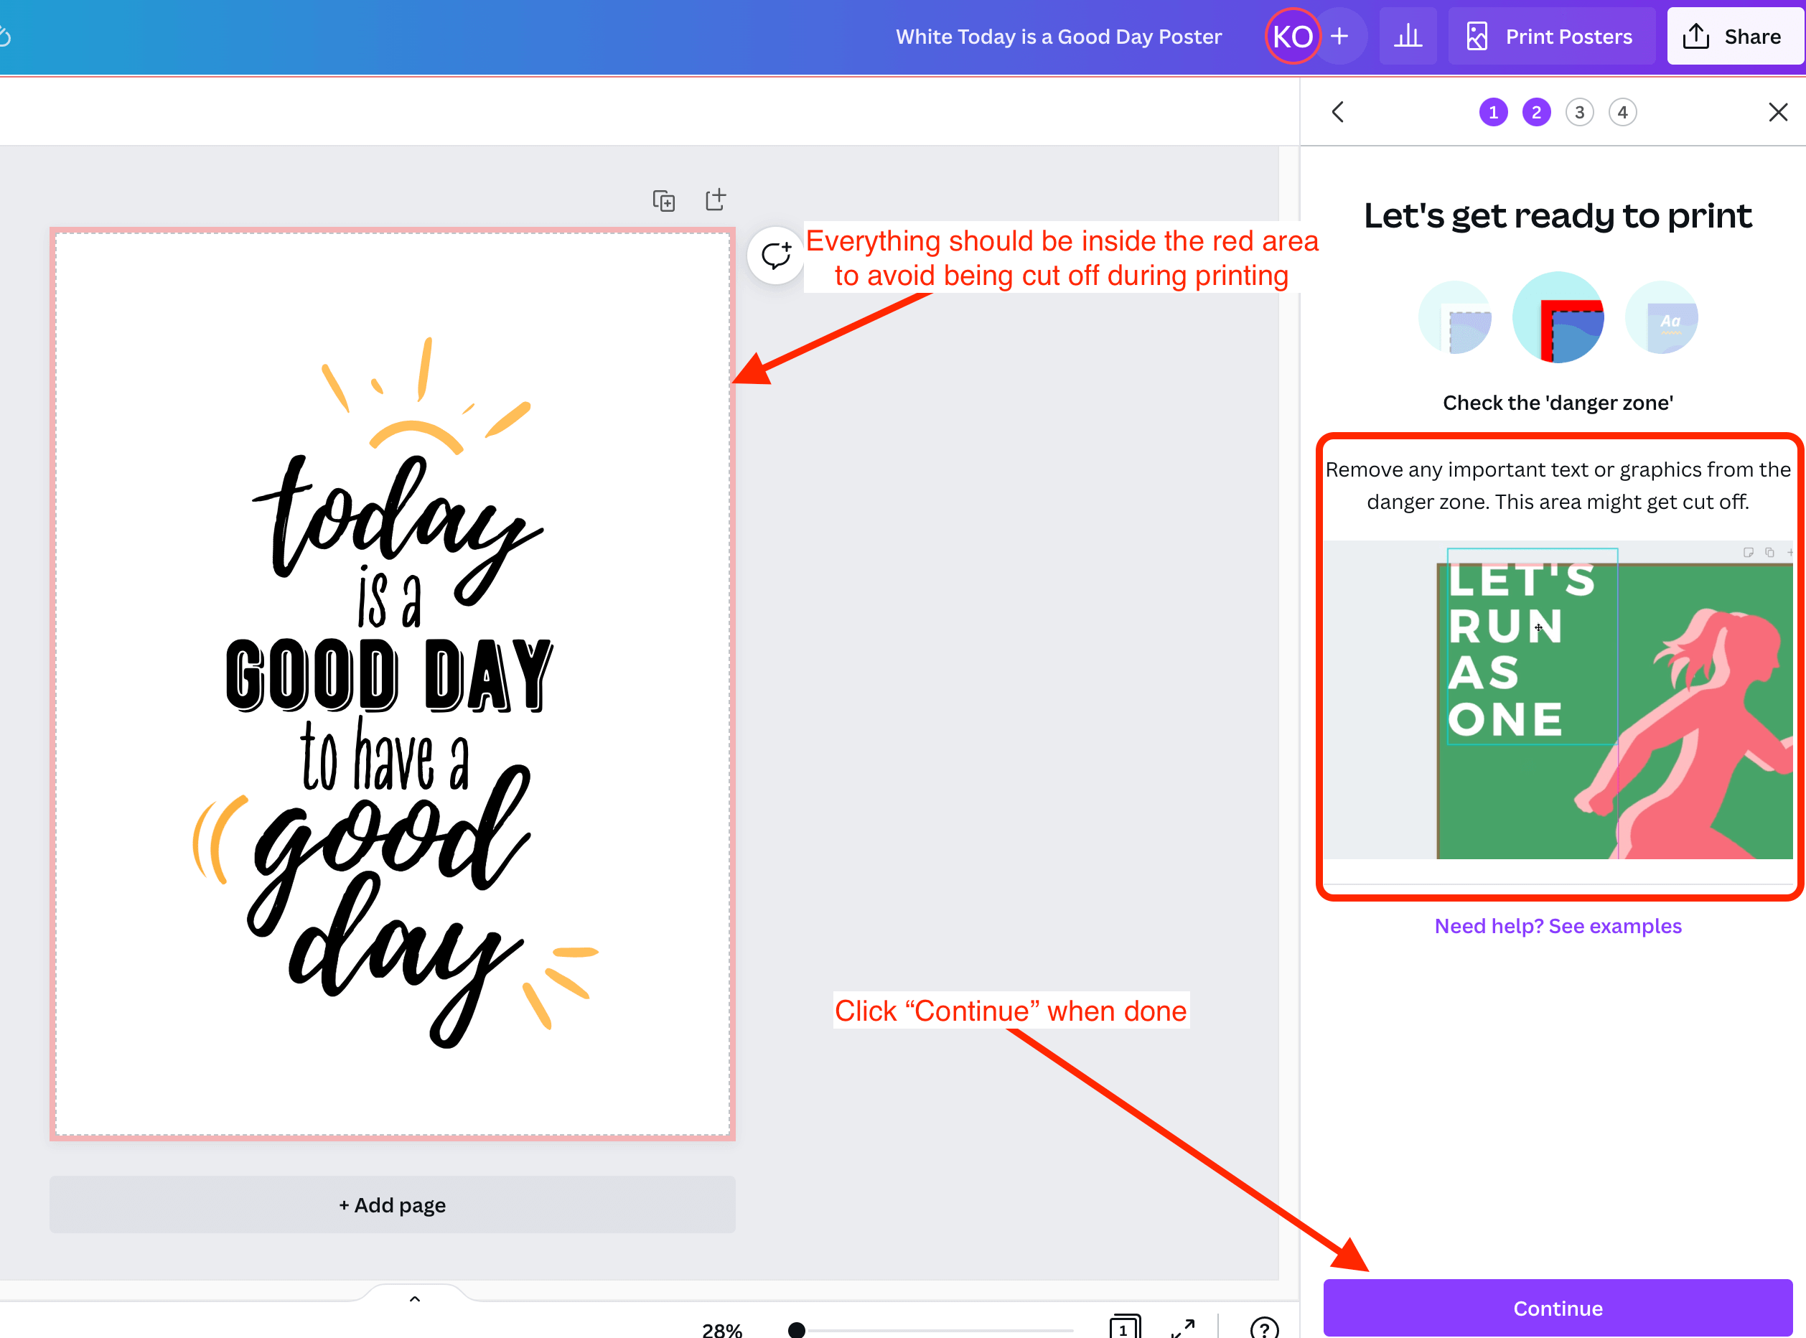Open the help question mark icon
Screen dimensions: 1806x1338
1263,1328
